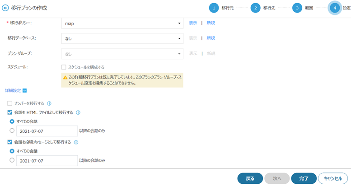The image size is (351, 186).
Task: Click the スケジュール: label
Action: pyautogui.click(x=18, y=67)
